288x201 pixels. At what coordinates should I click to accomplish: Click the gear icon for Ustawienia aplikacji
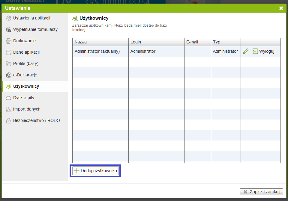(x=9, y=18)
